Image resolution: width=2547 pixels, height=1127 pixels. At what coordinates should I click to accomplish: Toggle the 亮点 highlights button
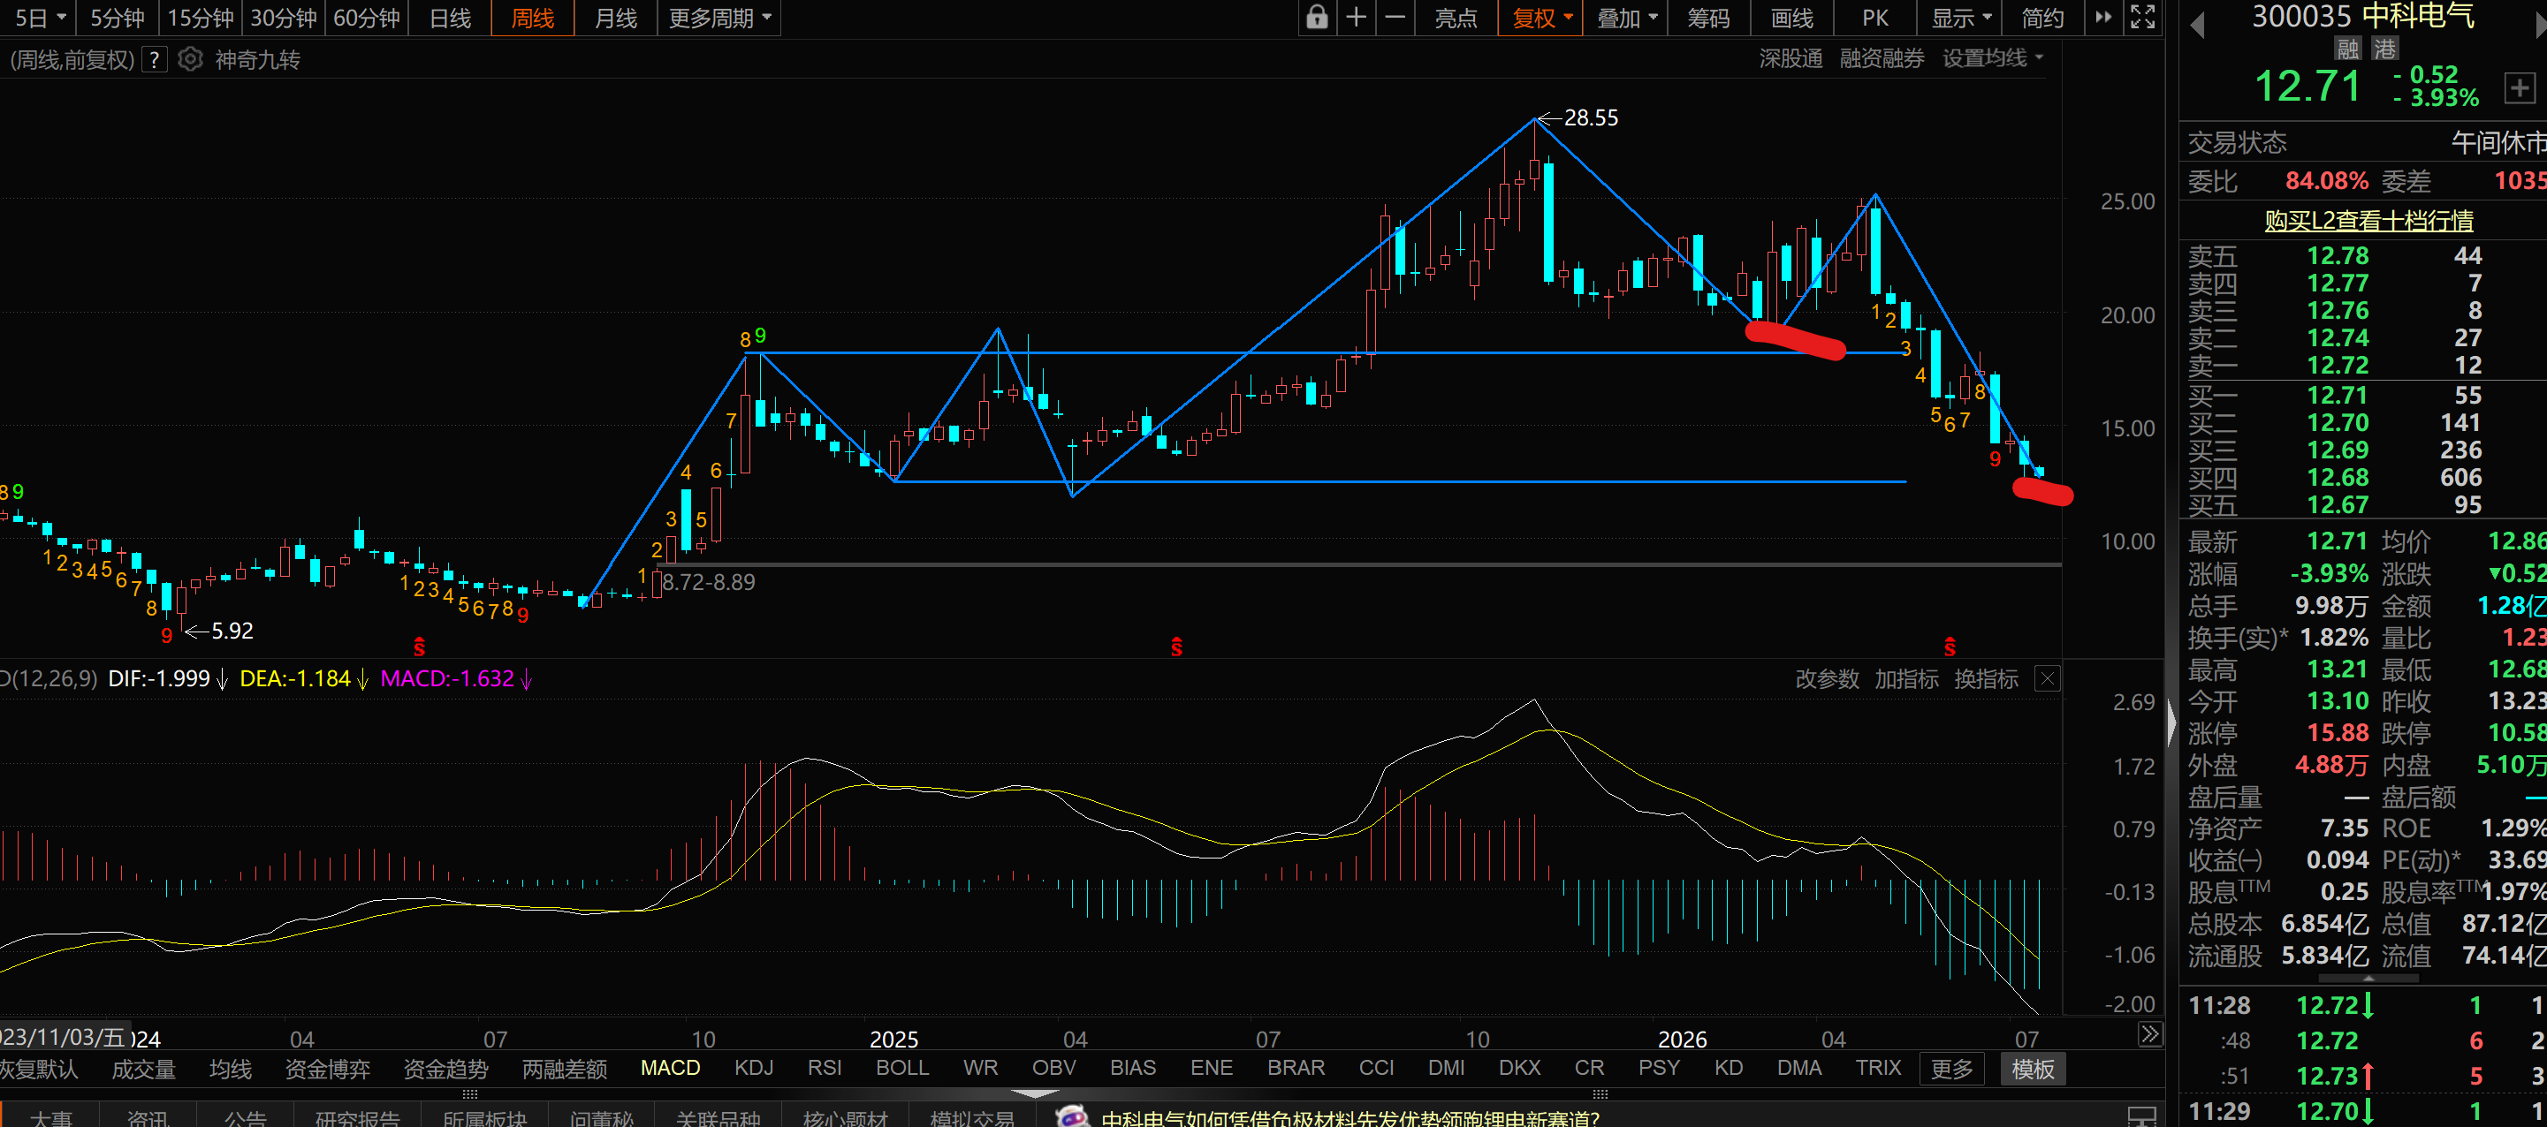click(1456, 18)
